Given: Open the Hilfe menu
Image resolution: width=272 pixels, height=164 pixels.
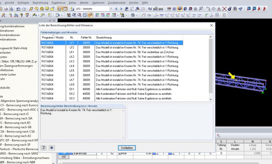Looking at the screenshot, I should [x=145, y=3].
